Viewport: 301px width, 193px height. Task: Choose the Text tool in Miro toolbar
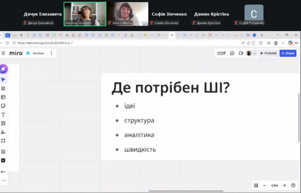(3, 114)
